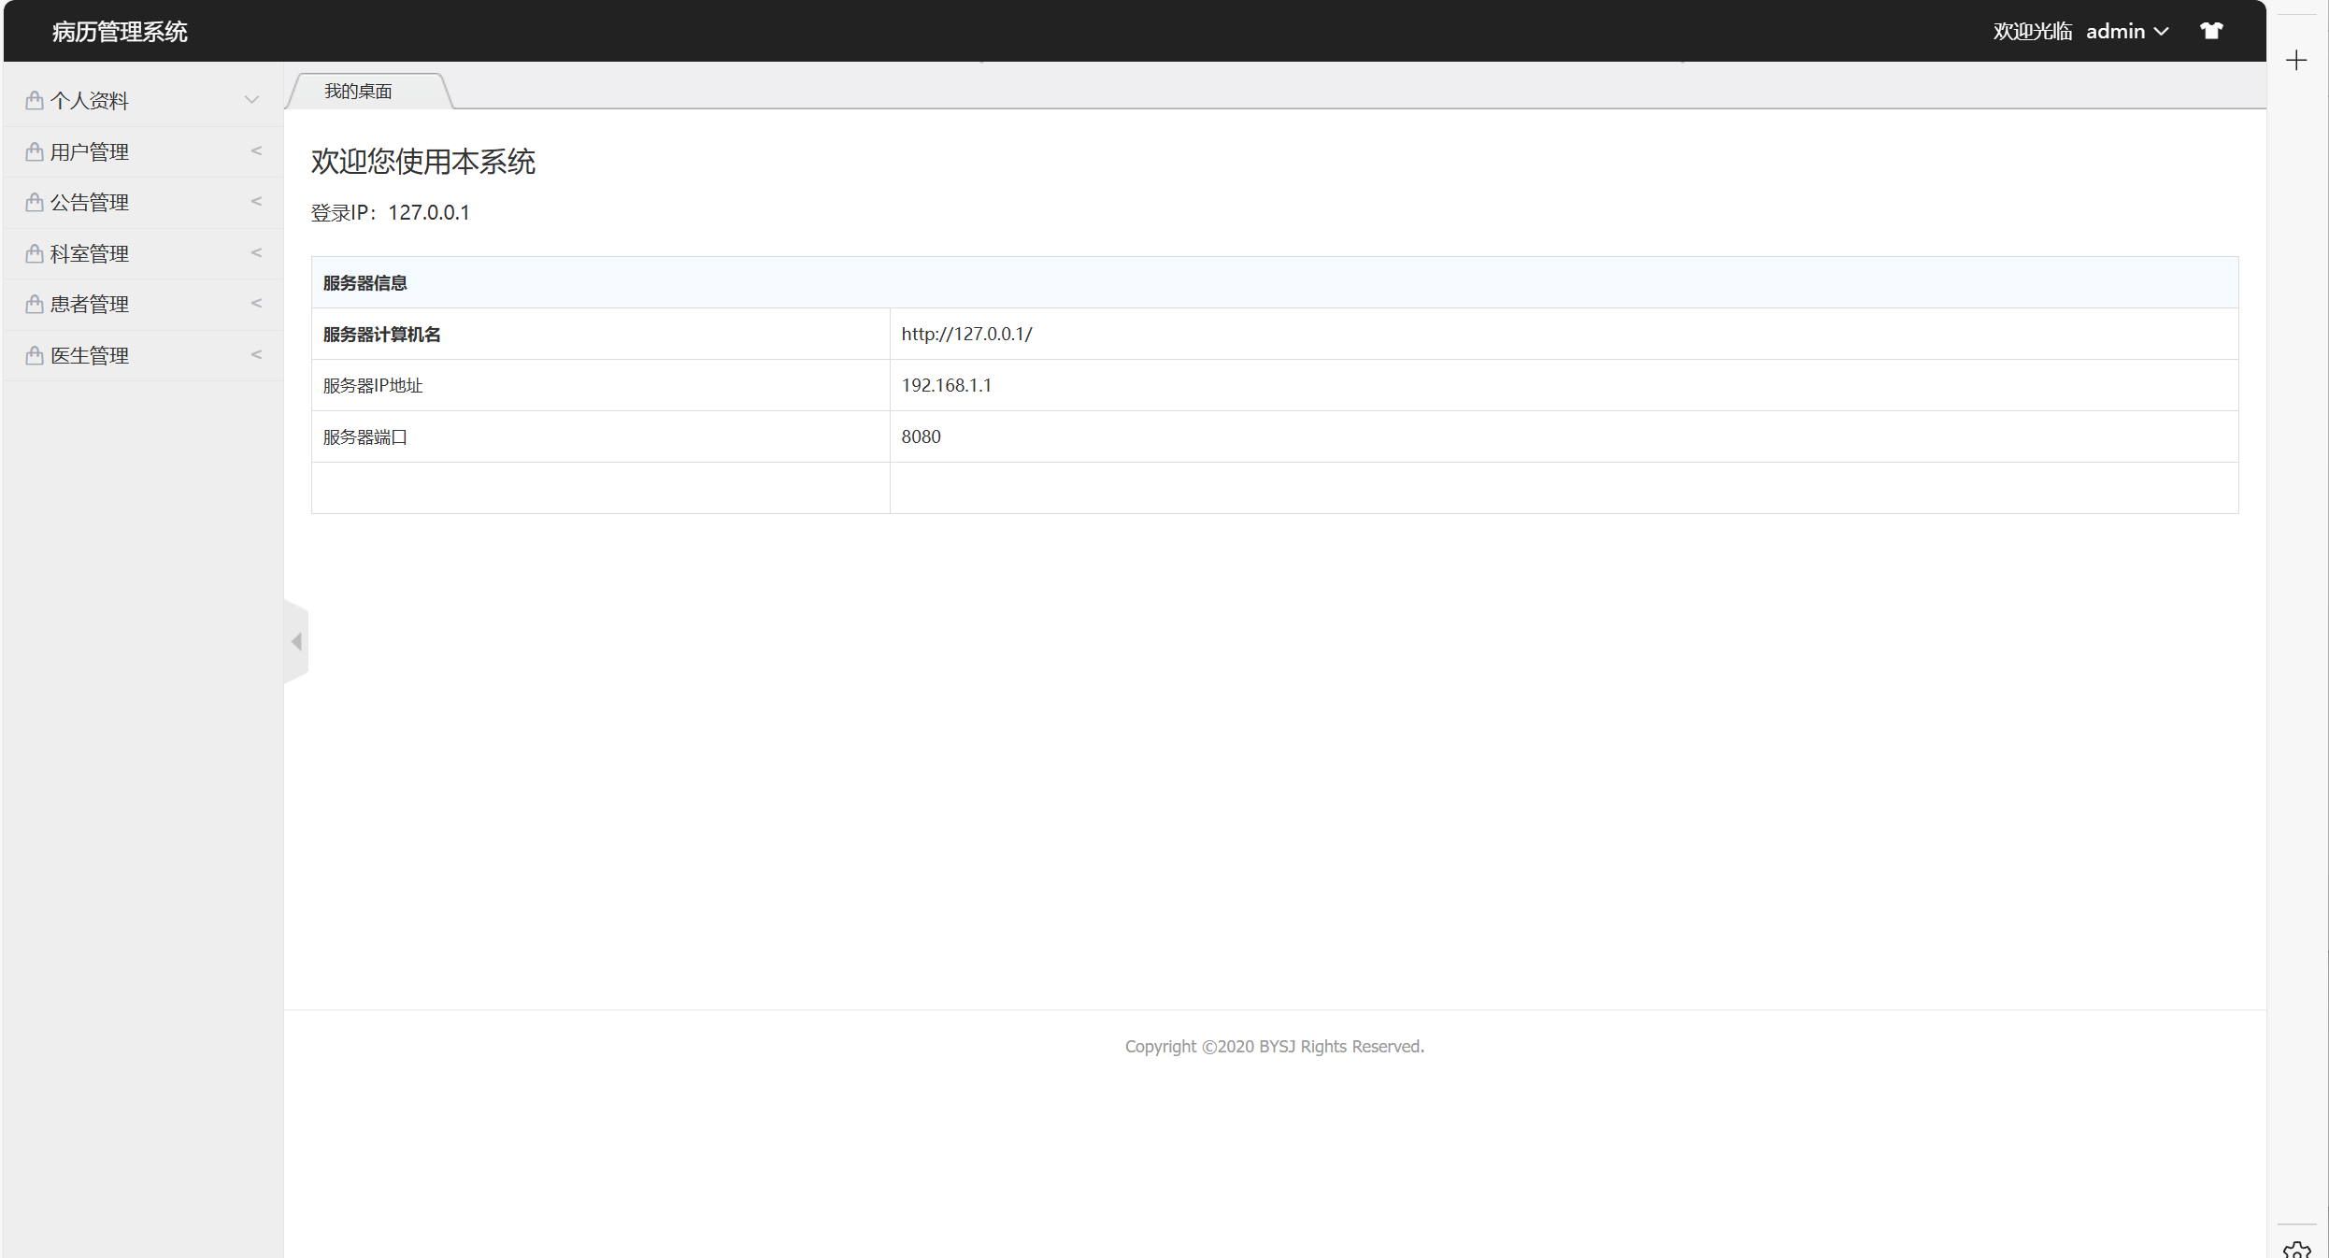The height and width of the screenshot is (1258, 2329).
Task: Click the lock icon beside 用户管理
Action: coord(35,151)
